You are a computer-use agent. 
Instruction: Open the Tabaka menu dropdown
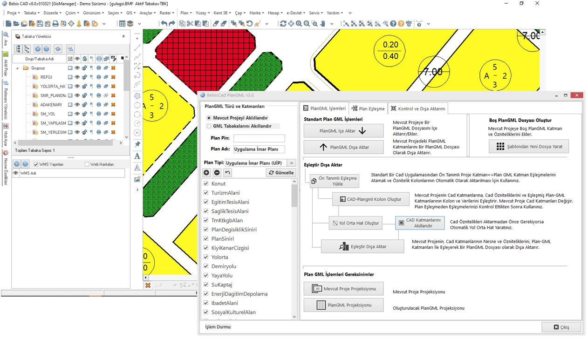pos(32,13)
